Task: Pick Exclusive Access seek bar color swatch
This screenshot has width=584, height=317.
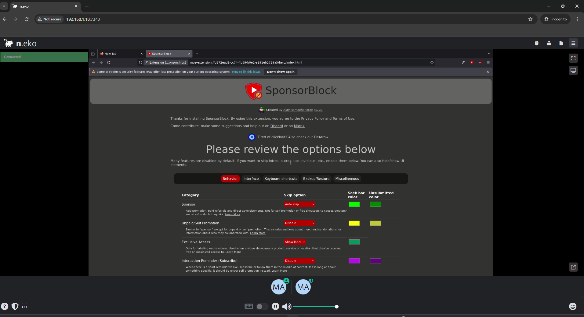Action: point(354,242)
